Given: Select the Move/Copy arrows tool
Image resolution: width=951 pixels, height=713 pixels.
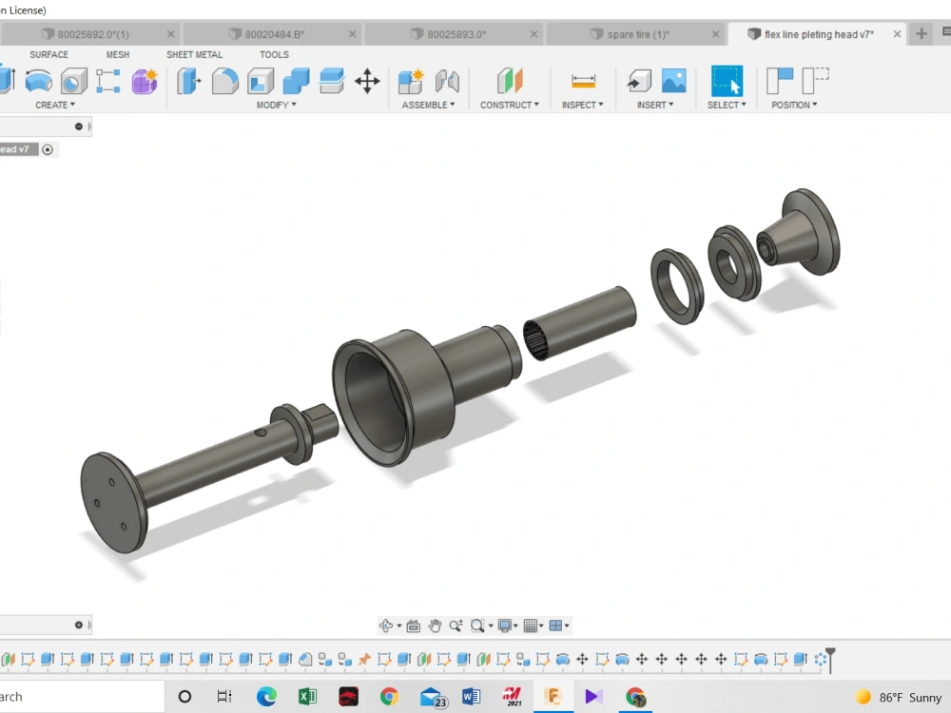Looking at the screenshot, I should click(367, 81).
